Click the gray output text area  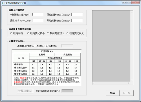point(111,46)
